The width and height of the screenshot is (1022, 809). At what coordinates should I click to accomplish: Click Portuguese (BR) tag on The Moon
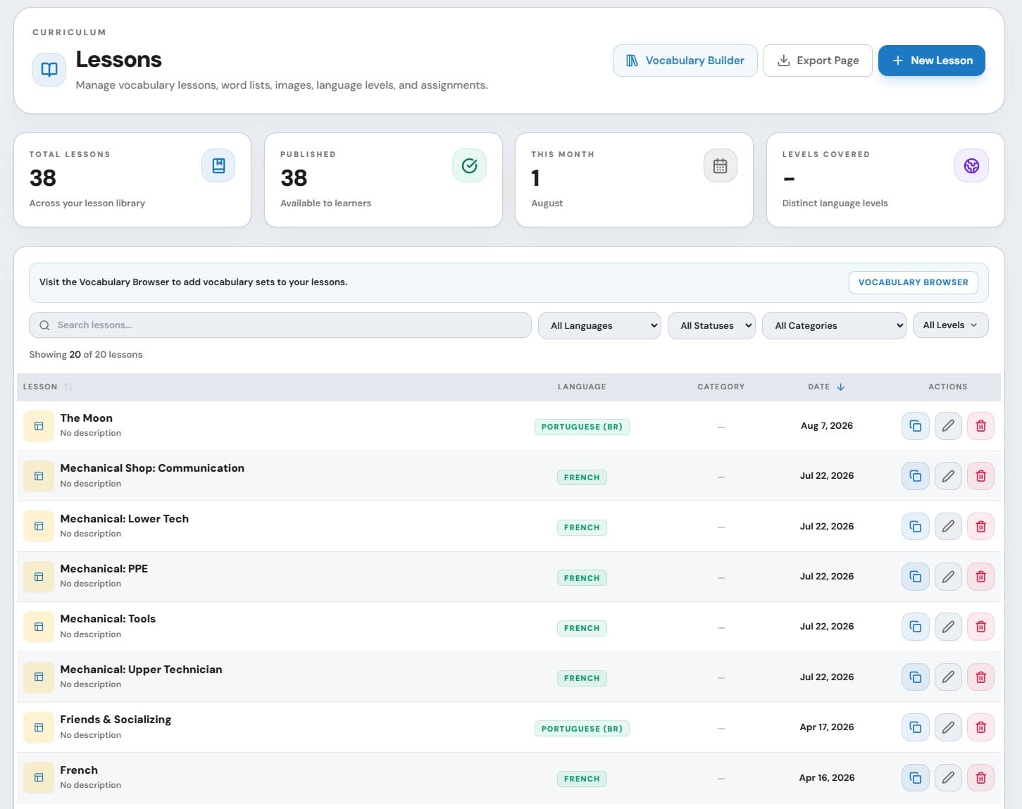(x=582, y=427)
